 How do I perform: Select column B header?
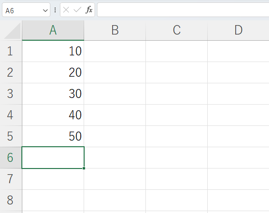(x=115, y=30)
